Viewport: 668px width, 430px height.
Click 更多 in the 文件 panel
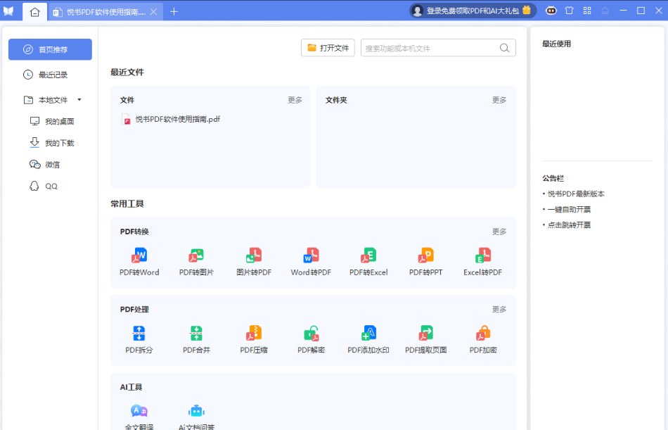point(295,100)
